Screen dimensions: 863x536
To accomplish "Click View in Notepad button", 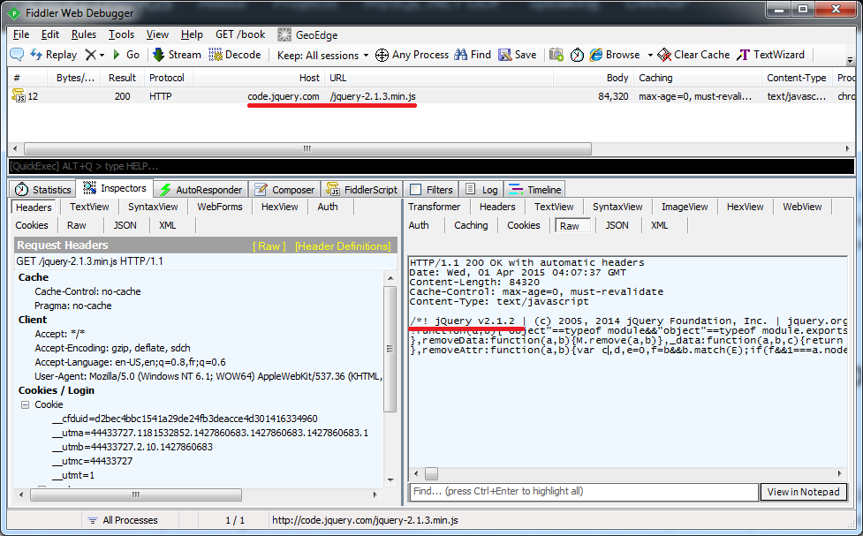I will coord(804,492).
